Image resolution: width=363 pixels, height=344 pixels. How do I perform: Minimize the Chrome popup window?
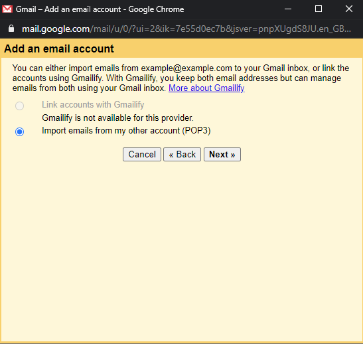288,9
